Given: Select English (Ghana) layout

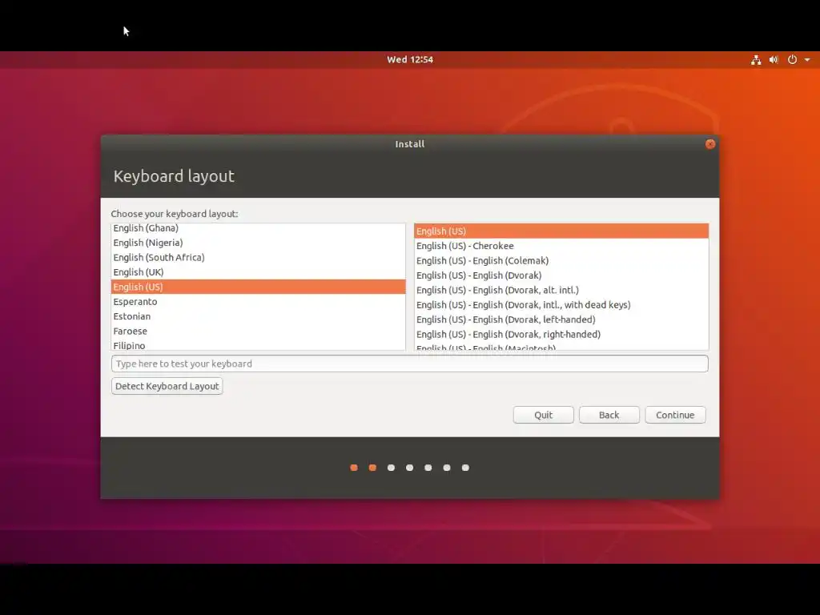Looking at the screenshot, I should (259, 228).
